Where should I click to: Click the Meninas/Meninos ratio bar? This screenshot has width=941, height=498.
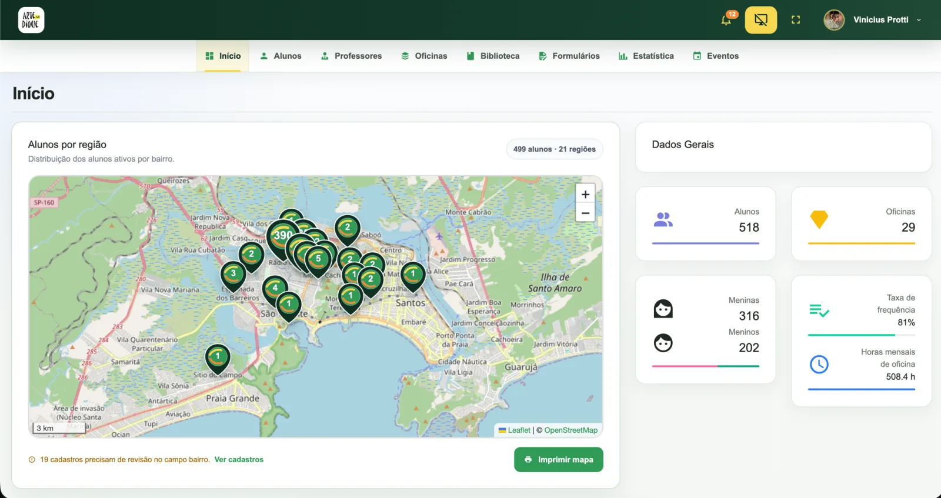[x=706, y=366]
